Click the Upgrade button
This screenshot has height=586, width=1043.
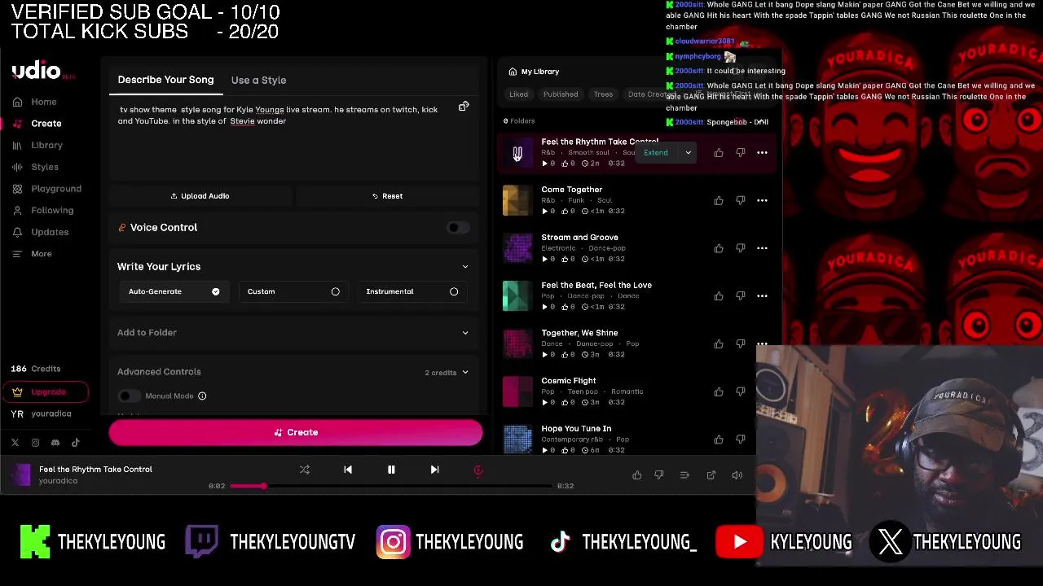point(46,392)
